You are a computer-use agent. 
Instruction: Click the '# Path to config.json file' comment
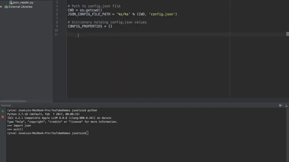(x=94, y=6)
